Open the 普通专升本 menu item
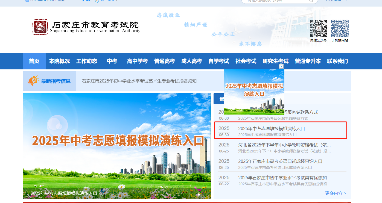Viewport: 382px width, 203px height. click(308, 61)
